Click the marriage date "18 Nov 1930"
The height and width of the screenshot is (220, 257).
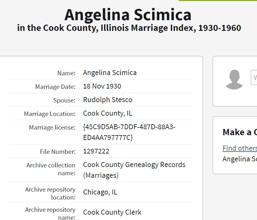click(102, 86)
